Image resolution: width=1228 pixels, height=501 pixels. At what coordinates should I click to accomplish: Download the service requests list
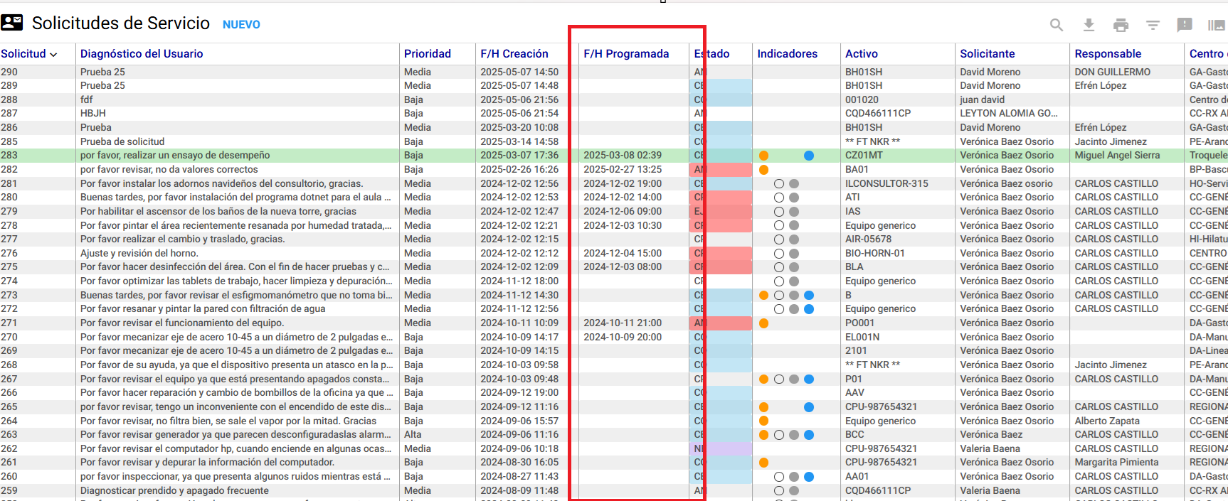click(1089, 25)
